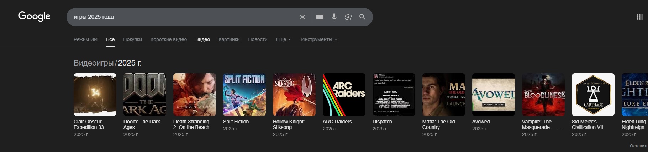
Task: Open Clair Obscur: Expedition 33 thumbnail
Action: [x=95, y=95]
